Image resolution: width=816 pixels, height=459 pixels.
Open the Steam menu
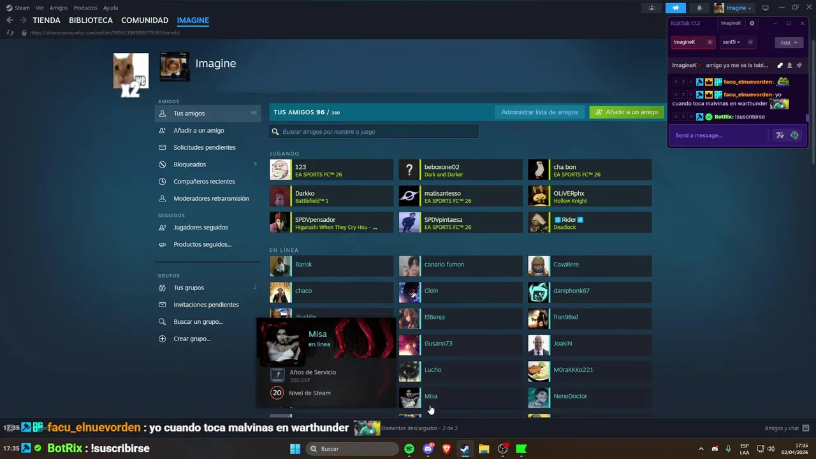(18, 8)
